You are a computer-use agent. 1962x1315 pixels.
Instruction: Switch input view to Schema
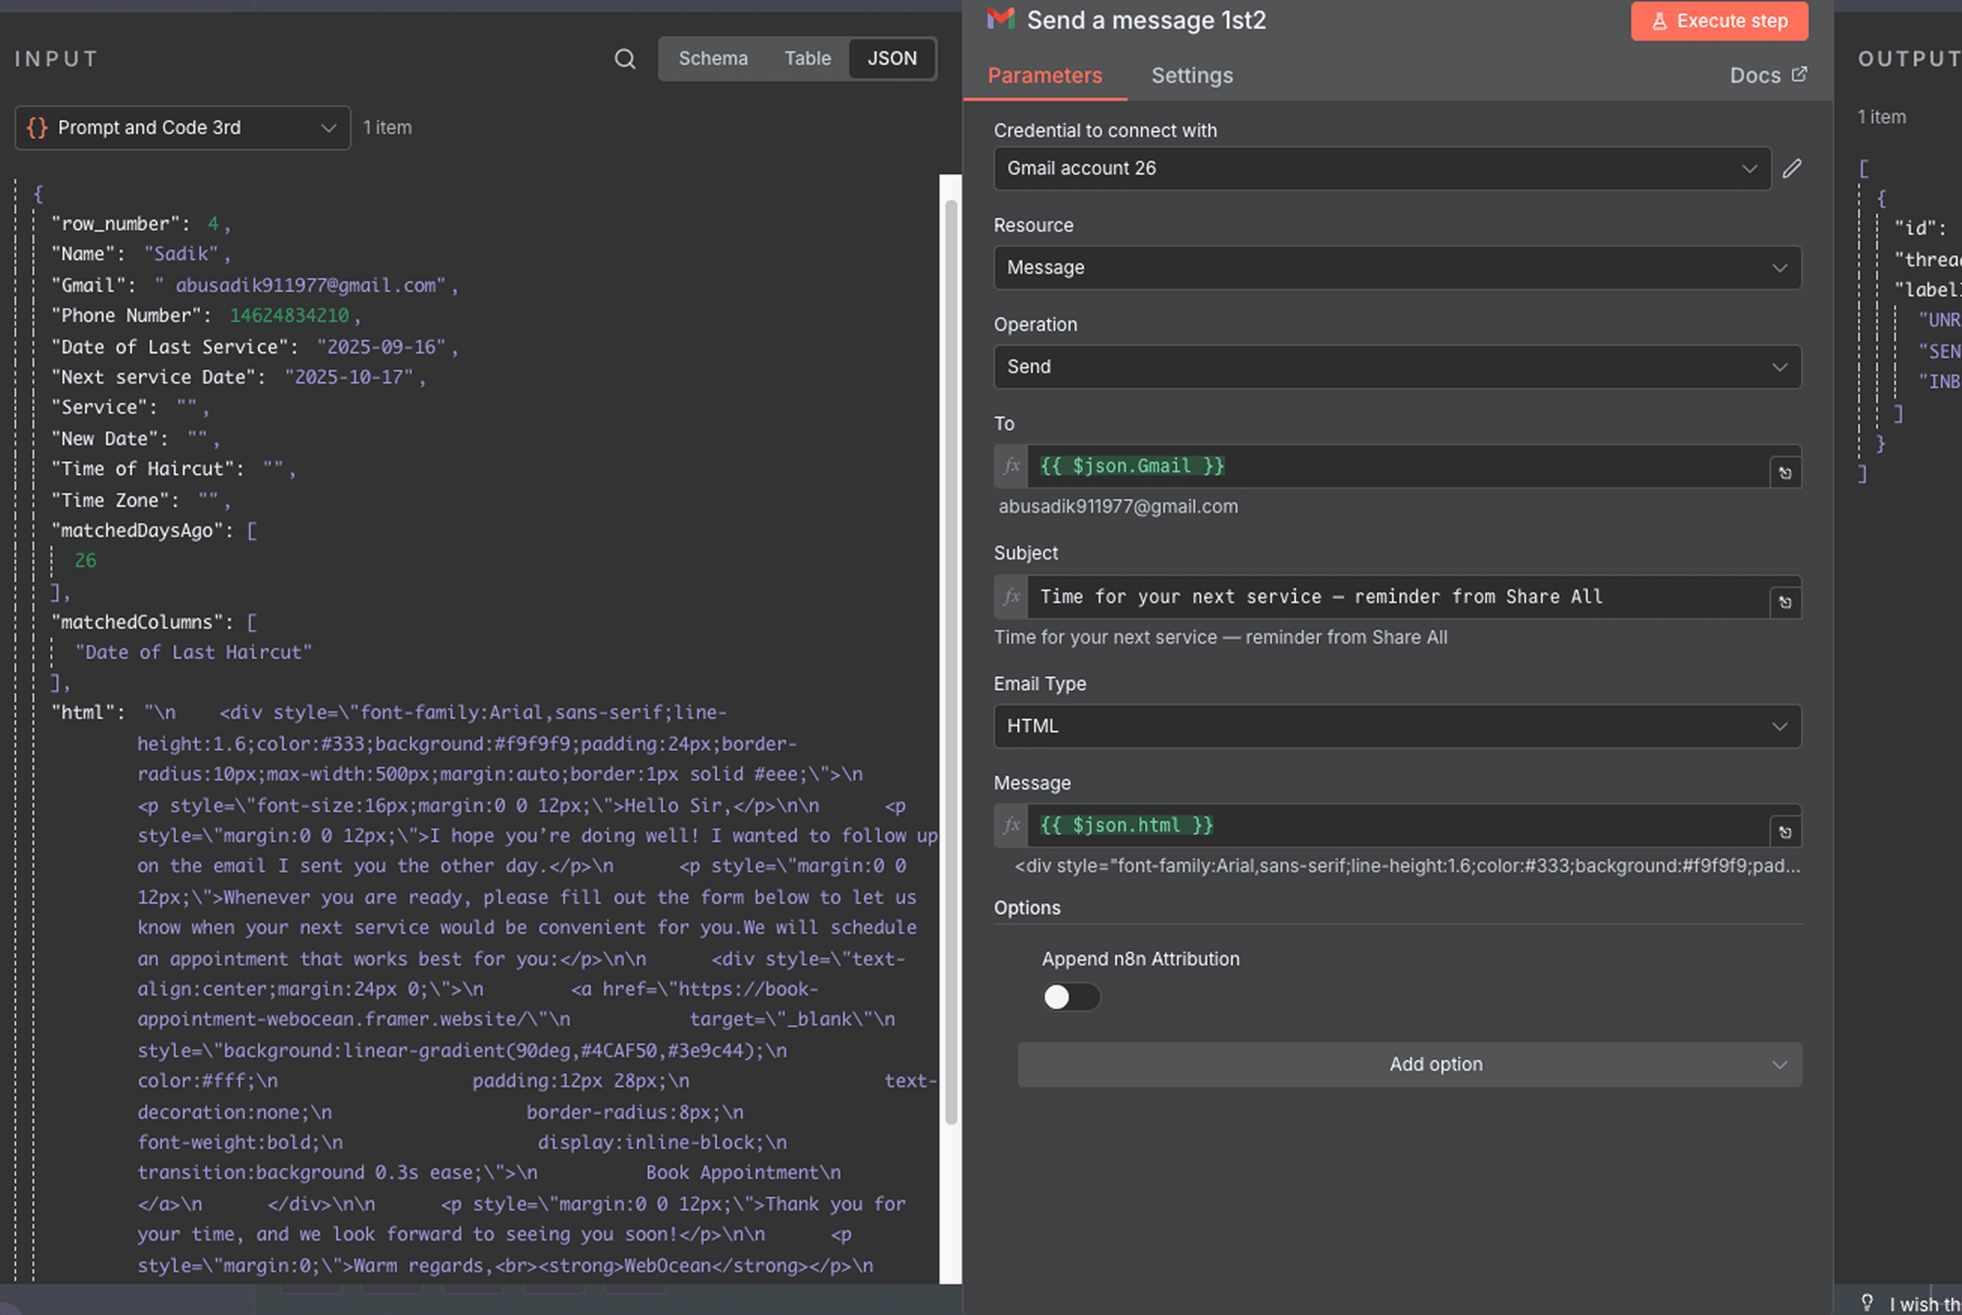[x=713, y=59]
